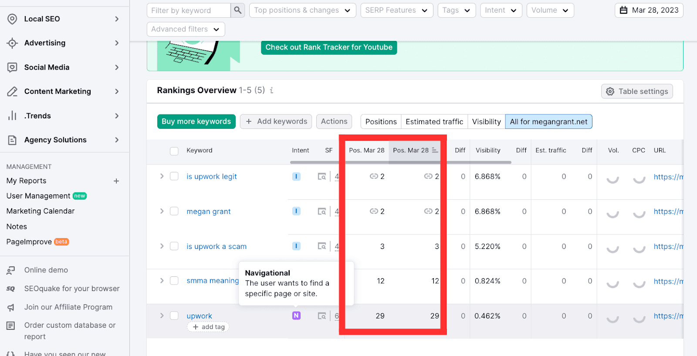Click the Table settings gear icon
This screenshot has width=697, height=356.
610,91
